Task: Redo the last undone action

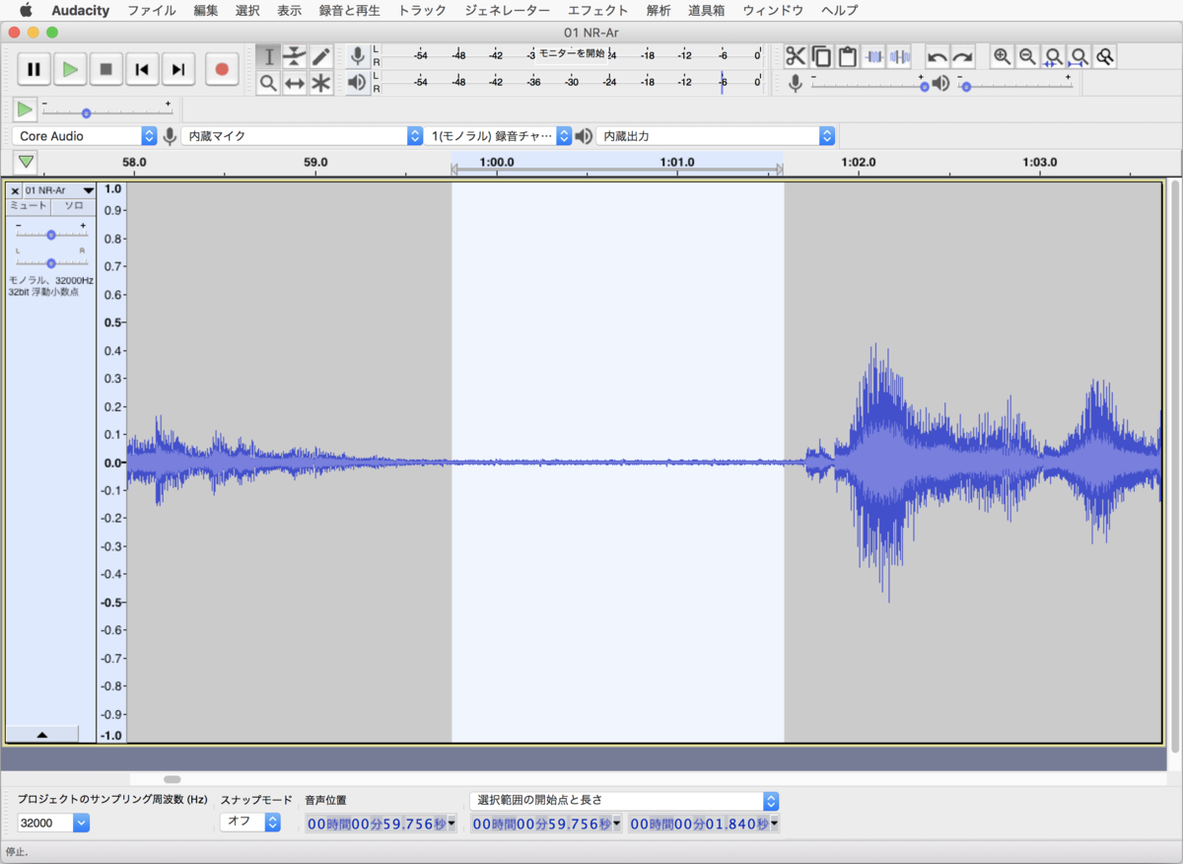Action: [x=963, y=57]
